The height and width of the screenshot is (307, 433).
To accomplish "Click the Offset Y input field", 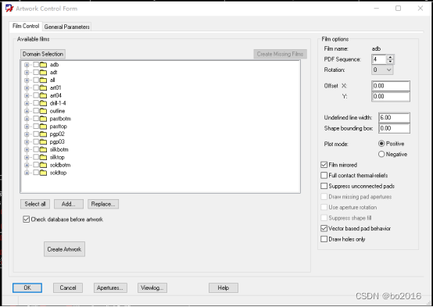I will click(391, 96).
